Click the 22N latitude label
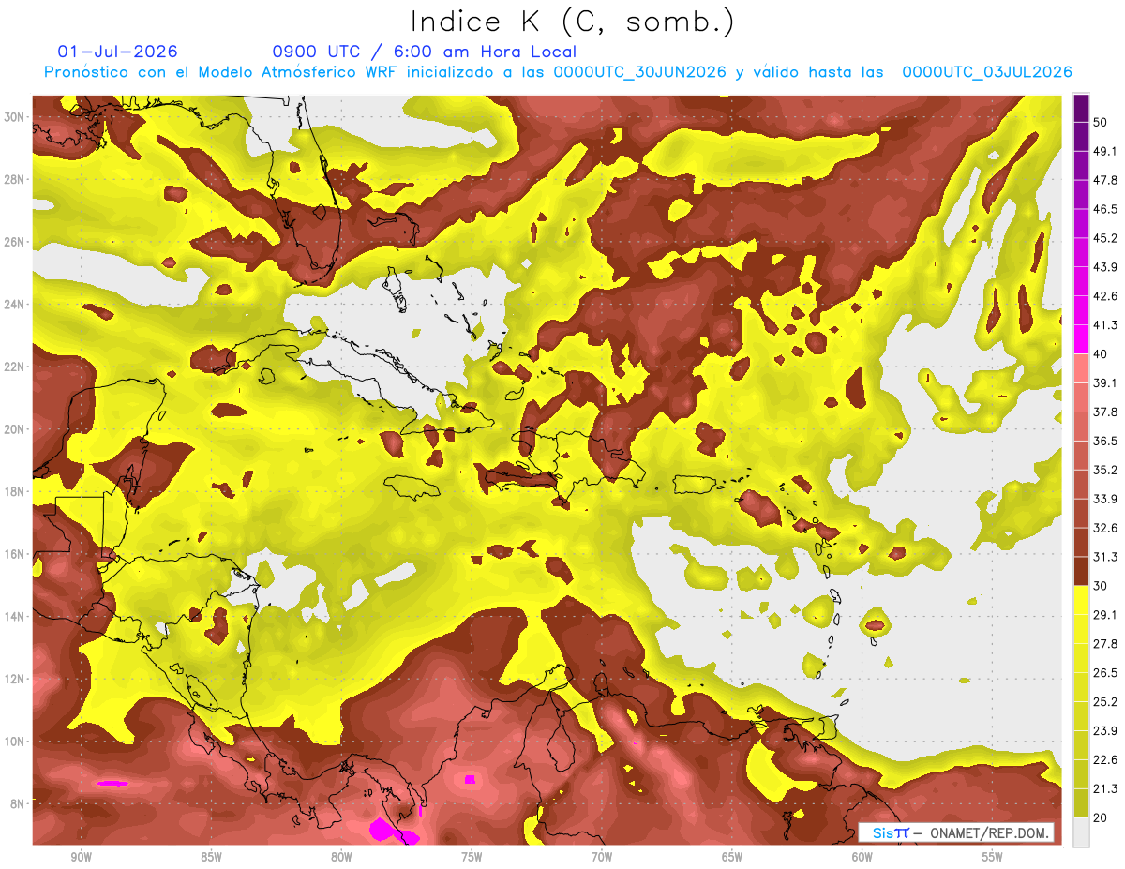Viewport: 1125px width, 869px height. 16,367
